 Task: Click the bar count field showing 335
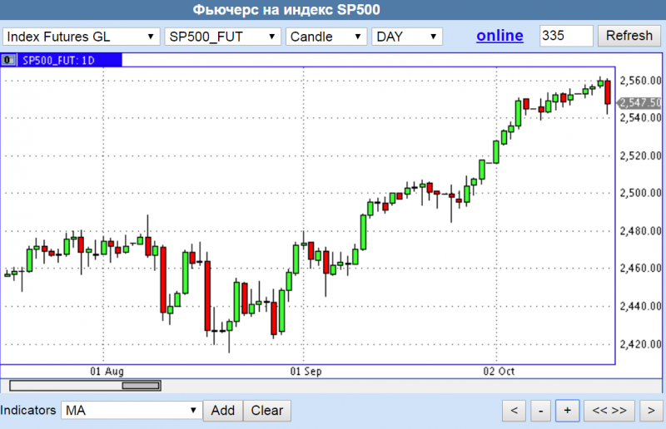point(566,36)
